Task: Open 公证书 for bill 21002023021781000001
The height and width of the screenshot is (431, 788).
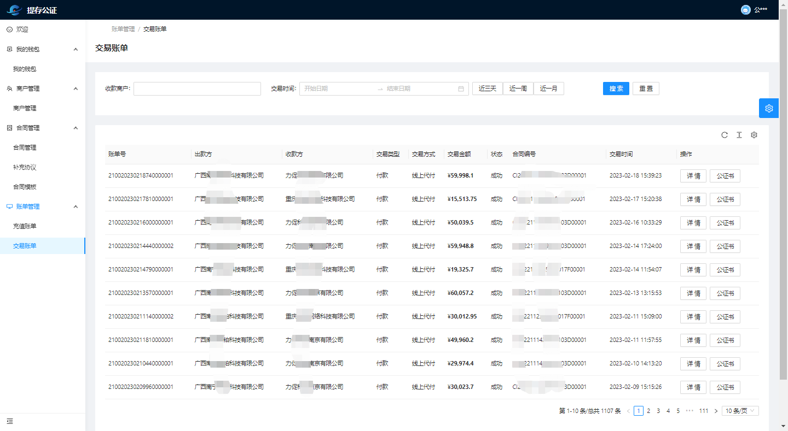Action: click(x=725, y=199)
